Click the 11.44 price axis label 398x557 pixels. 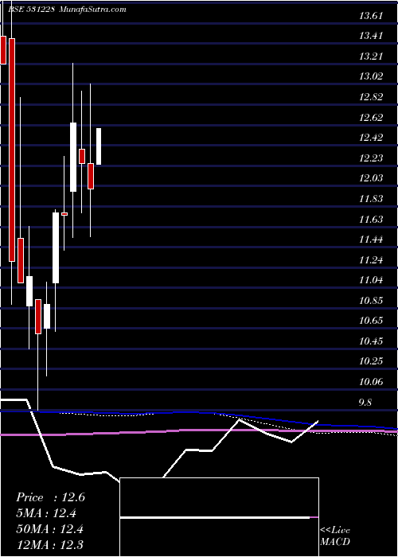371,240
